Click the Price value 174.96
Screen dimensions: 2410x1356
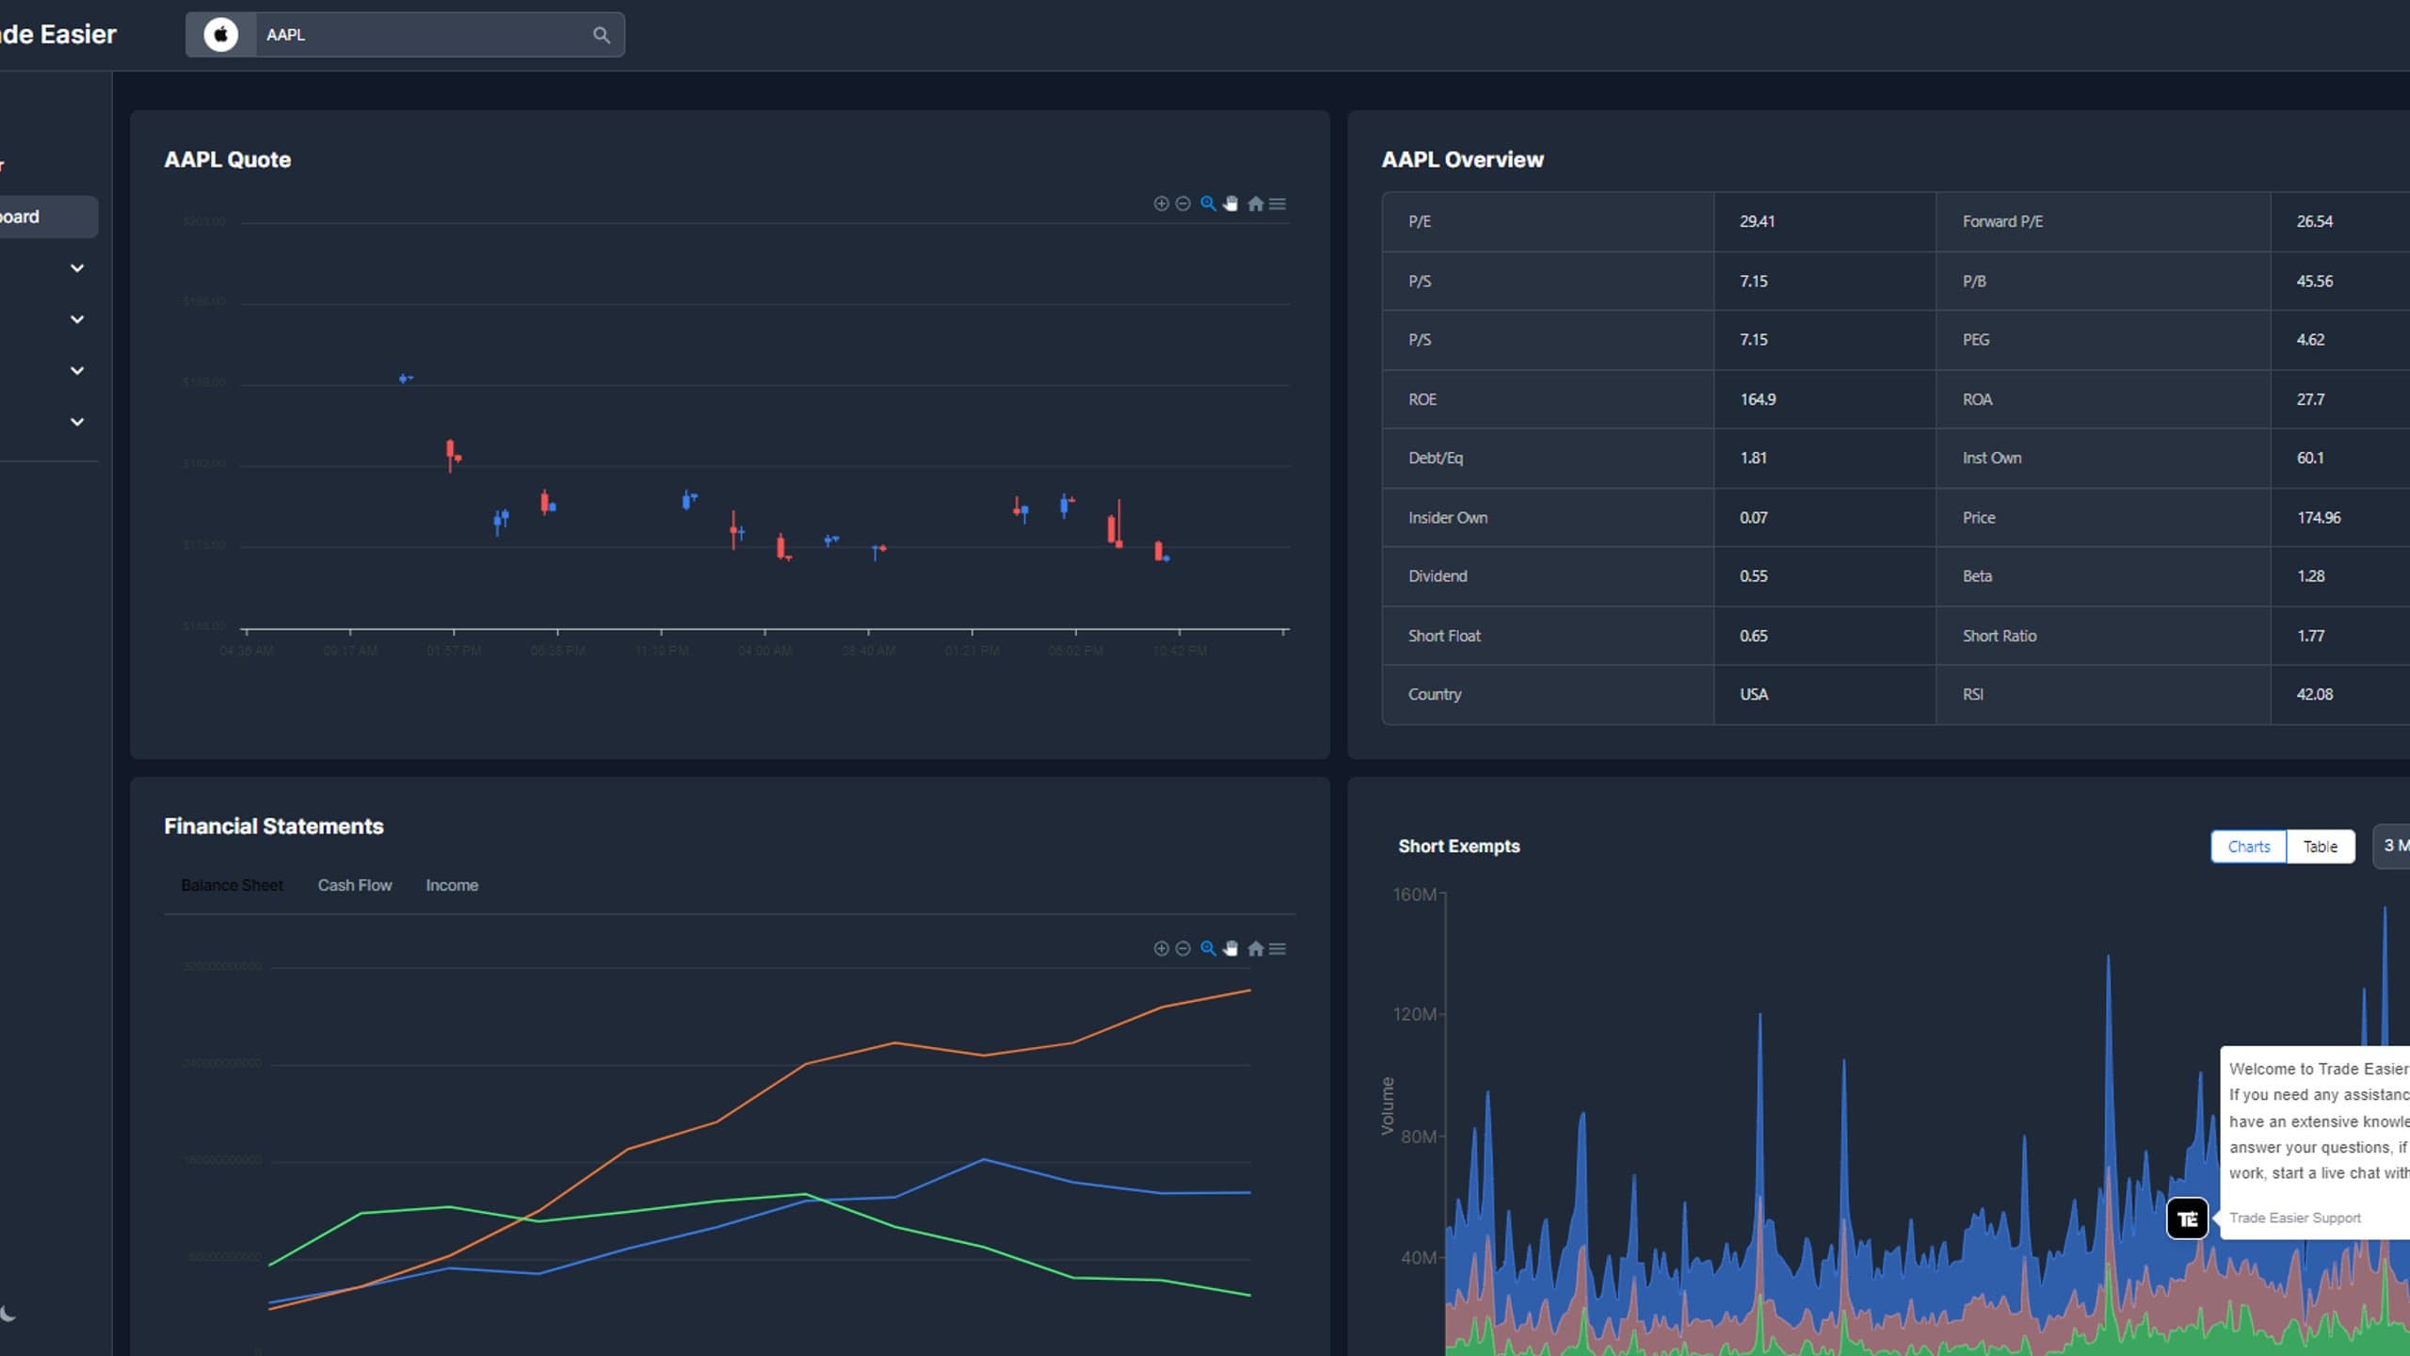[2318, 518]
